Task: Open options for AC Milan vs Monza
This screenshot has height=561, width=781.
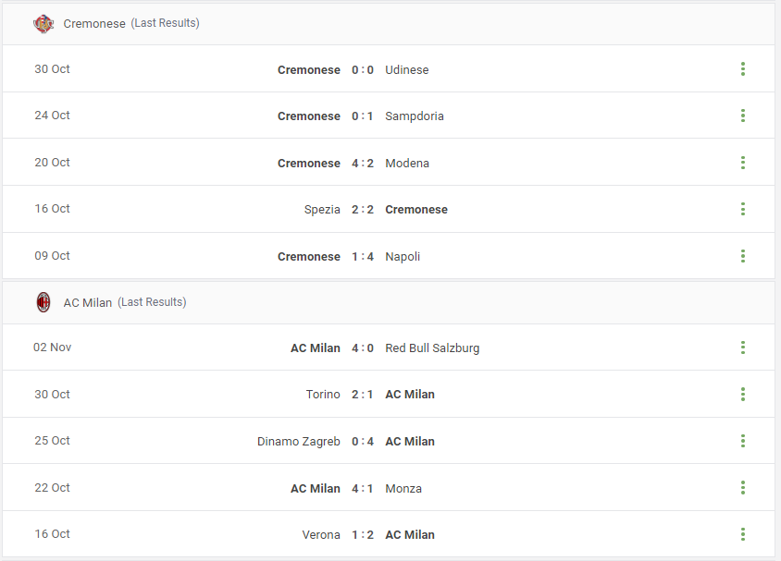Action: (743, 488)
